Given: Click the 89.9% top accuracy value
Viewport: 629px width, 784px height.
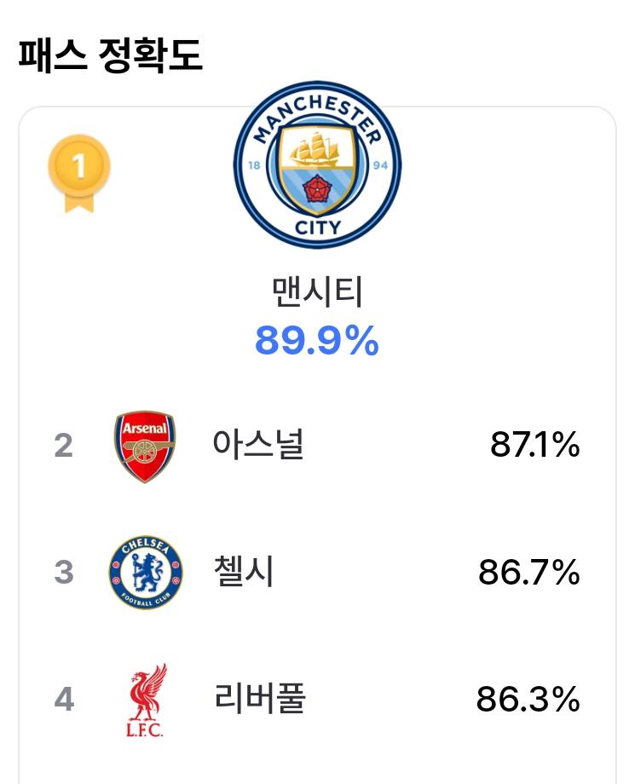Looking at the screenshot, I should click(317, 341).
